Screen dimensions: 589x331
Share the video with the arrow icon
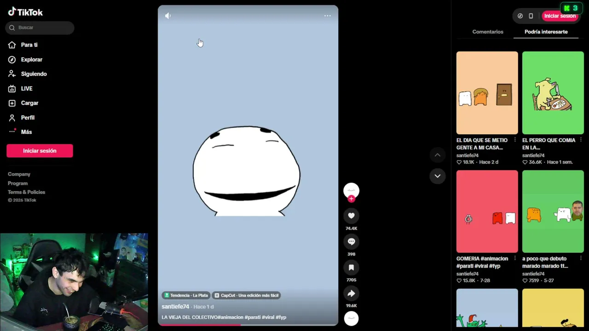(x=351, y=293)
